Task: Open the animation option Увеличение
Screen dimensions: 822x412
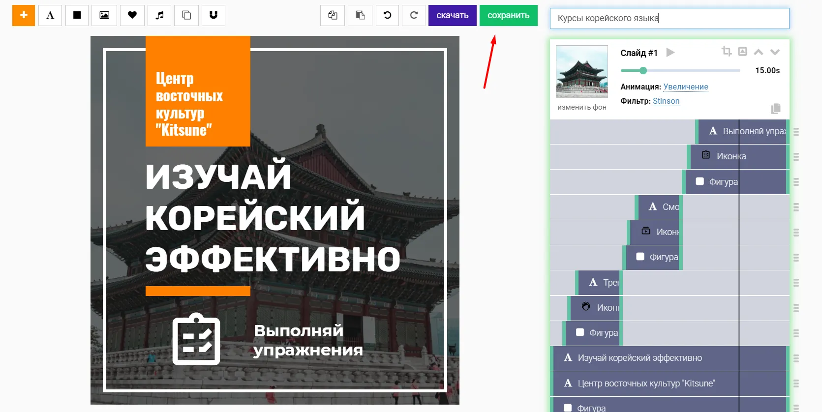Action: tap(686, 87)
